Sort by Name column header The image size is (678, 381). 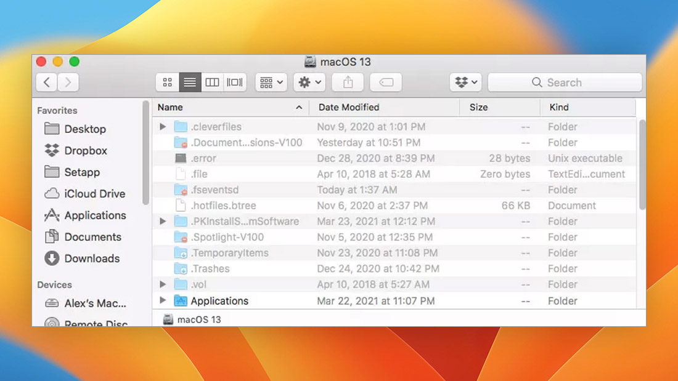point(231,107)
